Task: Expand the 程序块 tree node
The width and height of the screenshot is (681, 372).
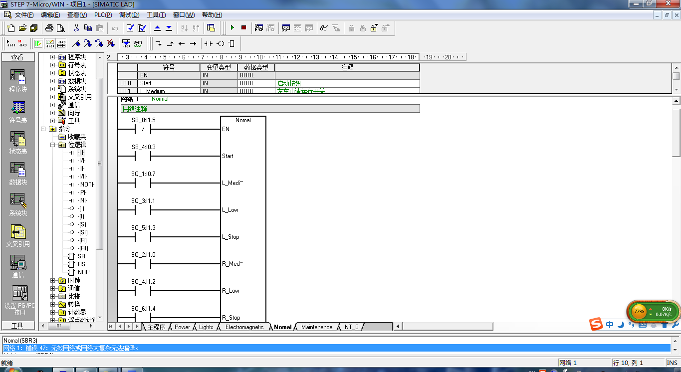Action: pyautogui.click(x=52, y=57)
